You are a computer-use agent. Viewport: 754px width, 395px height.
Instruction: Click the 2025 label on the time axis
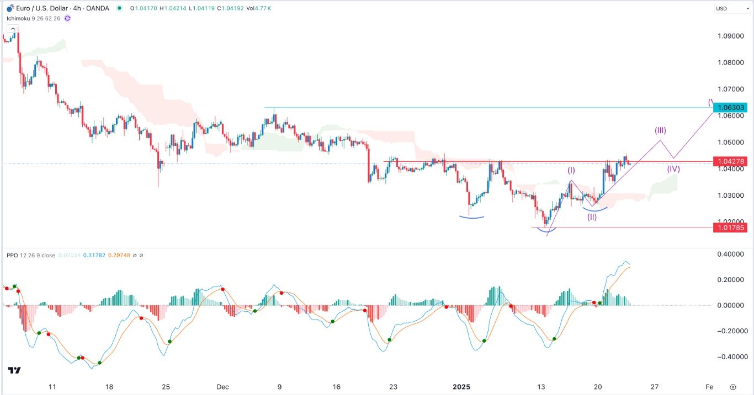pyautogui.click(x=461, y=387)
